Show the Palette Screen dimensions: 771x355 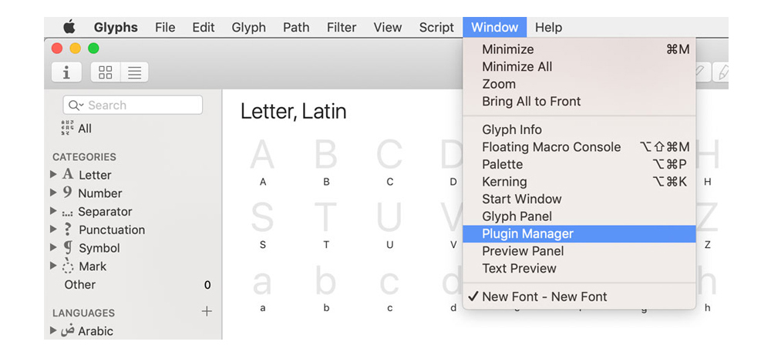pyautogui.click(x=579, y=164)
